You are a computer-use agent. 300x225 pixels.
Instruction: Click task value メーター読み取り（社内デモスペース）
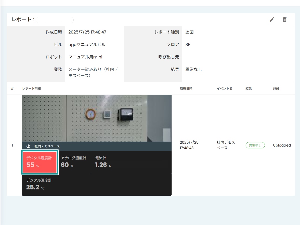click(x=93, y=72)
